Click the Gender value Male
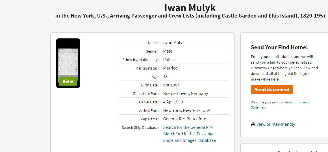Screen dimensions: 328x152 tap(168, 51)
